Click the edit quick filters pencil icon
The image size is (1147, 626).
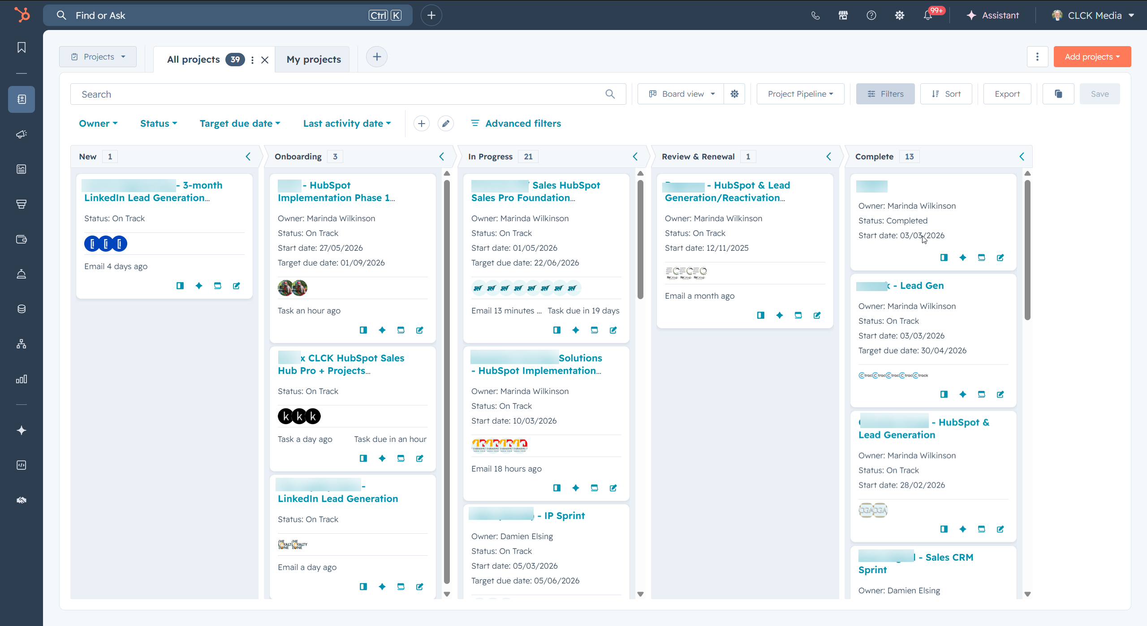coord(445,124)
